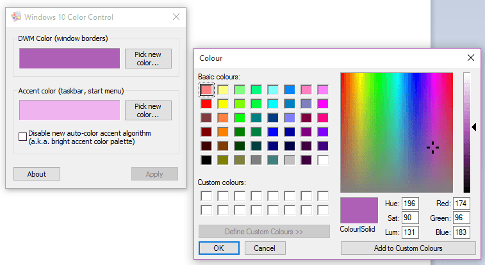Image resolution: width=485 pixels, height=265 pixels.
Task: Open the About dialog
Action: click(x=37, y=174)
